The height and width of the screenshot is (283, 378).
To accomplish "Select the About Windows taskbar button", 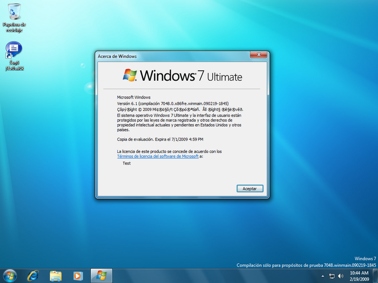I will coord(101,276).
